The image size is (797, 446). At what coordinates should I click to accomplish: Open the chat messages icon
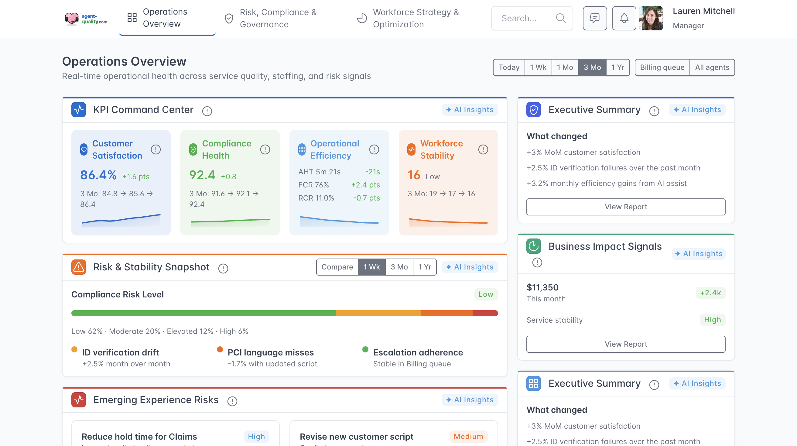pos(594,18)
